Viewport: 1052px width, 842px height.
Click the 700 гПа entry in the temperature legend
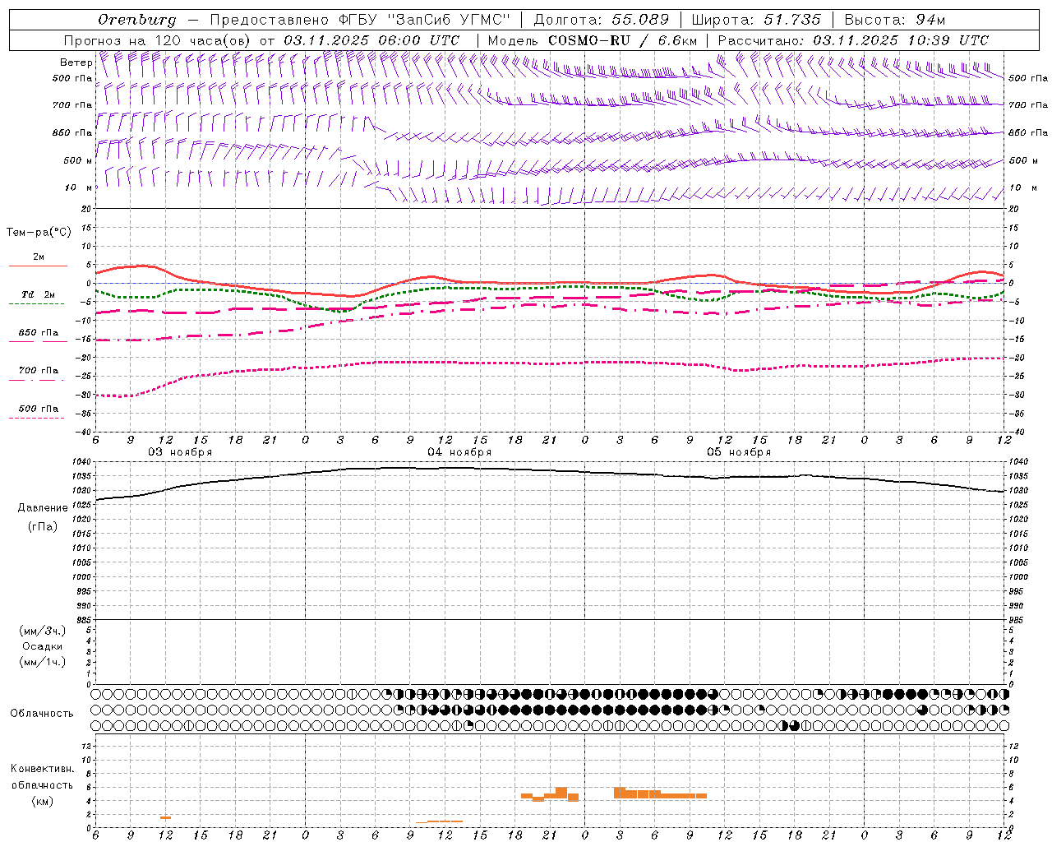coord(39,371)
